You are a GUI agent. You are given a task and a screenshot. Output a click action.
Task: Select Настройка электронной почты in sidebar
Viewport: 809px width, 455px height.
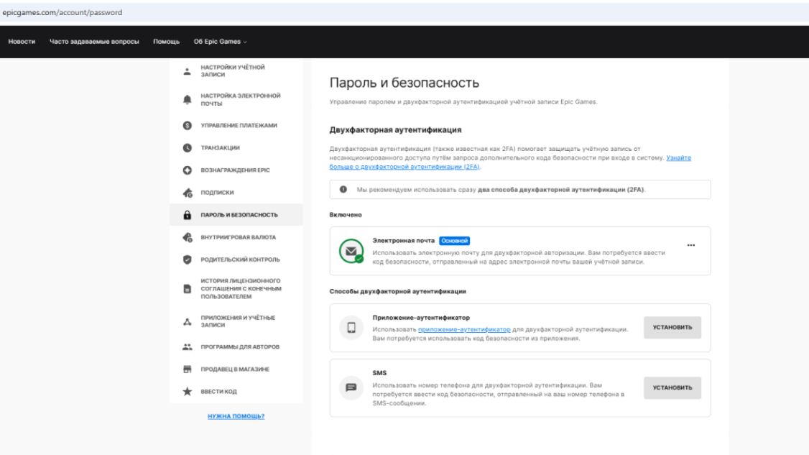(x=236, y=100)
